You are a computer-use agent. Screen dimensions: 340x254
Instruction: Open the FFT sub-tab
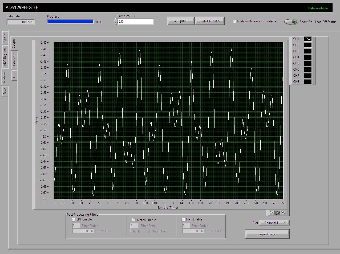coord(14,75)
